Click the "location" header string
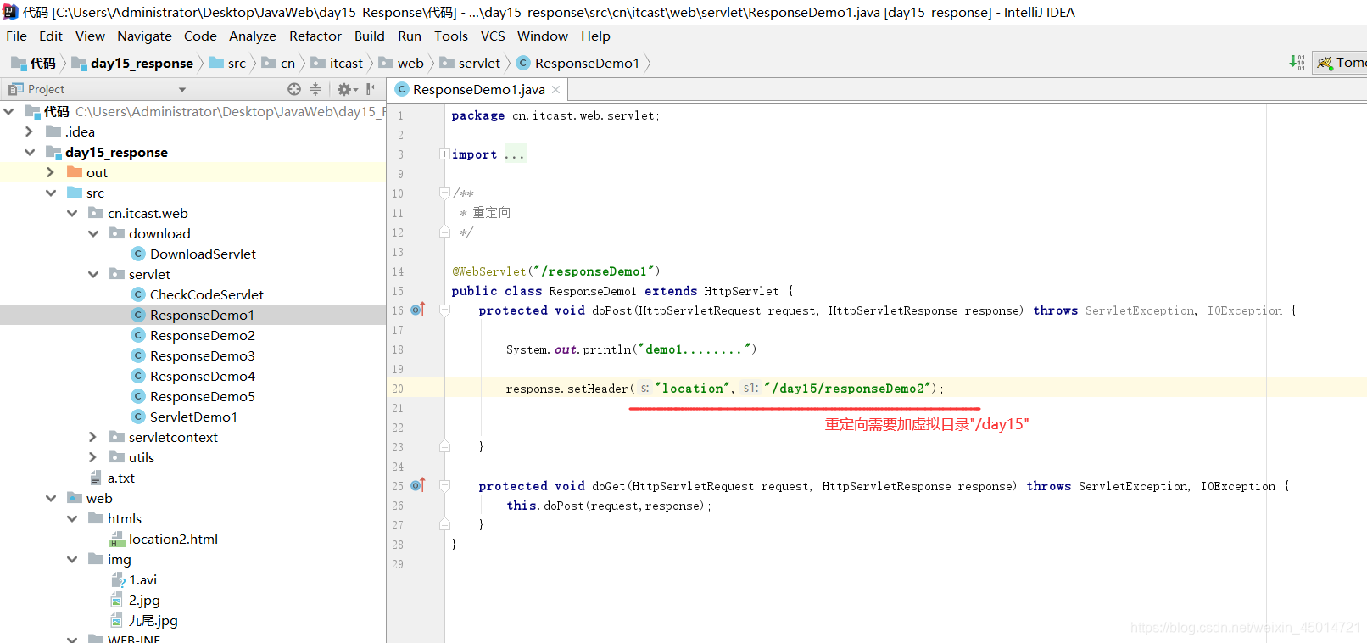The width and height of the screenshot is (1367, 643). (x=692, y=389)
